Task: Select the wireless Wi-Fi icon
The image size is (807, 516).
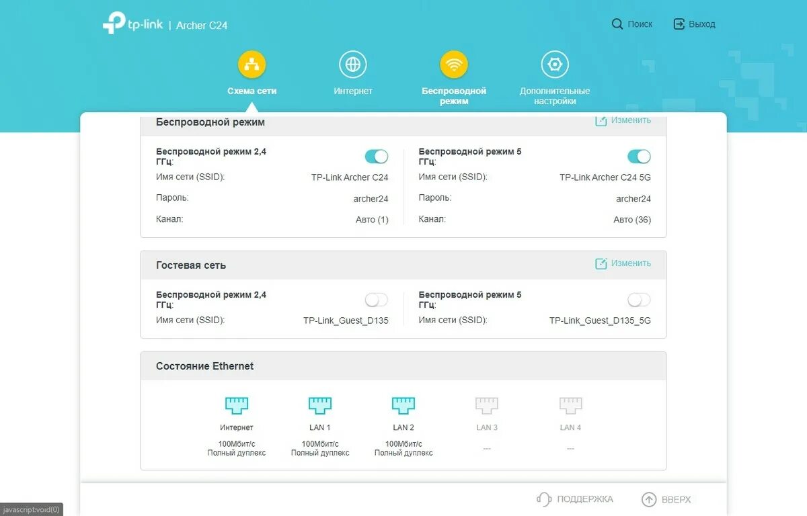Action: coord(454,64)
